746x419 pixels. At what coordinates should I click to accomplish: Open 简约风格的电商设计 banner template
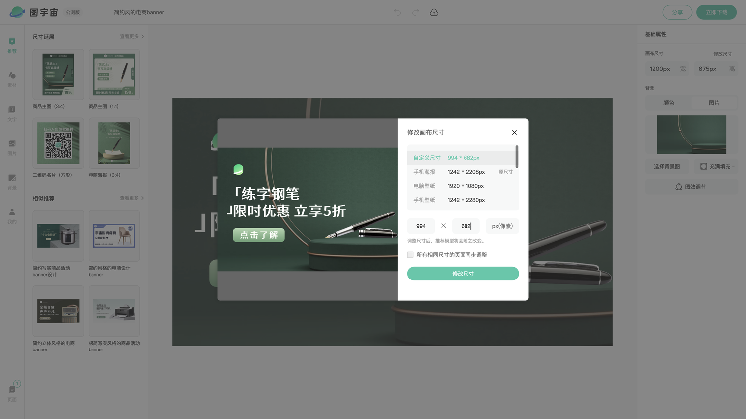pyautogui.click(x=114, y=236)
